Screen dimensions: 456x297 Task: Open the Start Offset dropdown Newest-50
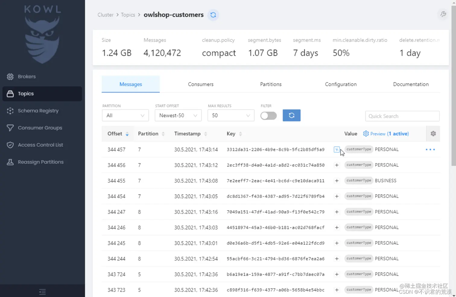point(178,115)
